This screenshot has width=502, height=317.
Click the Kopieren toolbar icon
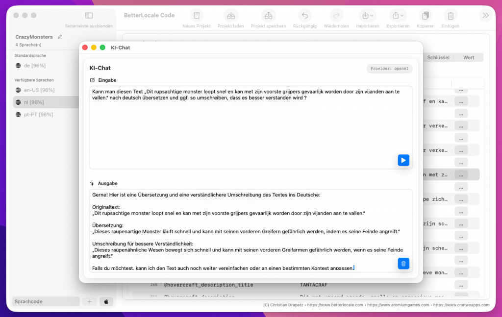click(425, 15)
